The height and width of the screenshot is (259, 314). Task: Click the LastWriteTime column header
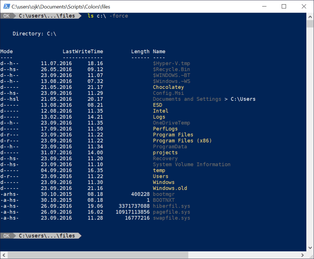tap(83, 51)
